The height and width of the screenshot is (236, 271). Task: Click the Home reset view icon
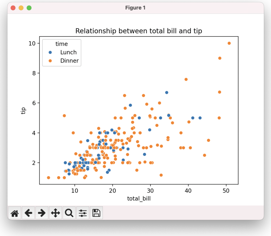point(15,213)
